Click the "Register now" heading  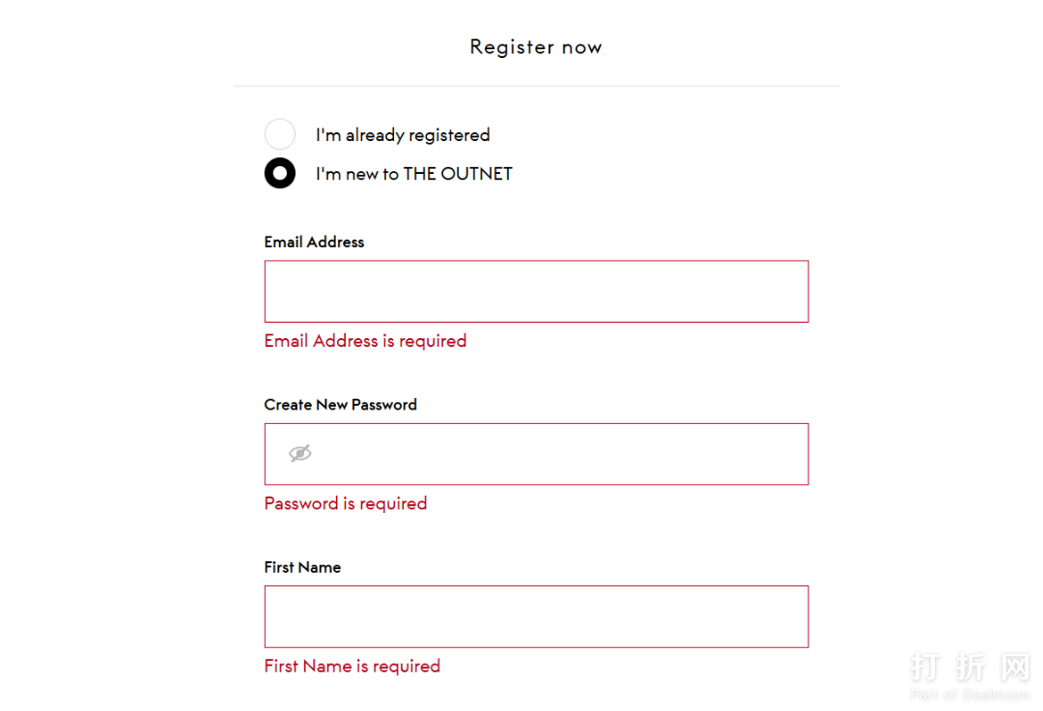click(536, 46)
